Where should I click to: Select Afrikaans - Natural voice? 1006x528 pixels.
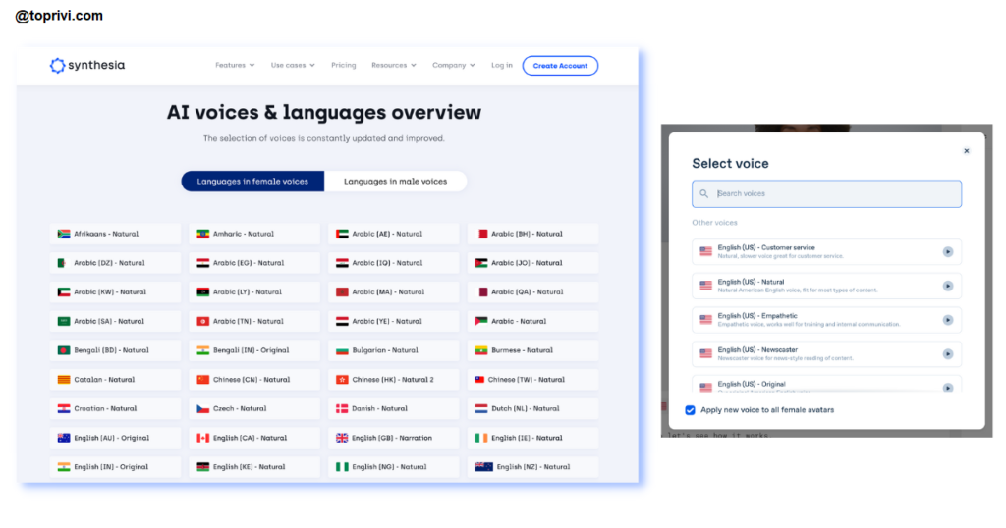(116, 234)
